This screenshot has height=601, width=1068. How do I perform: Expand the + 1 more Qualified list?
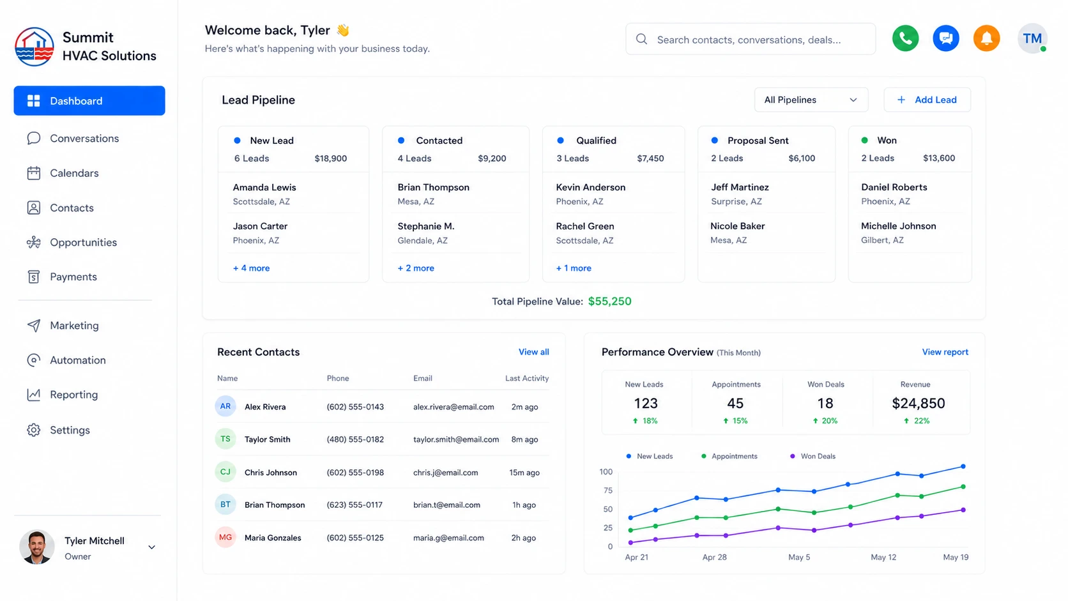click(574, 268)
